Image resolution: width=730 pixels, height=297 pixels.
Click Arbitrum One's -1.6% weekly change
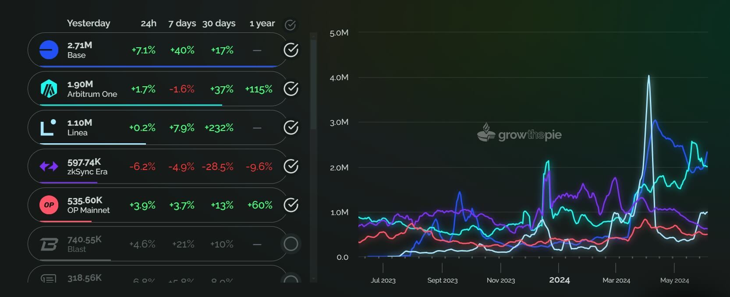click(182, 89)
